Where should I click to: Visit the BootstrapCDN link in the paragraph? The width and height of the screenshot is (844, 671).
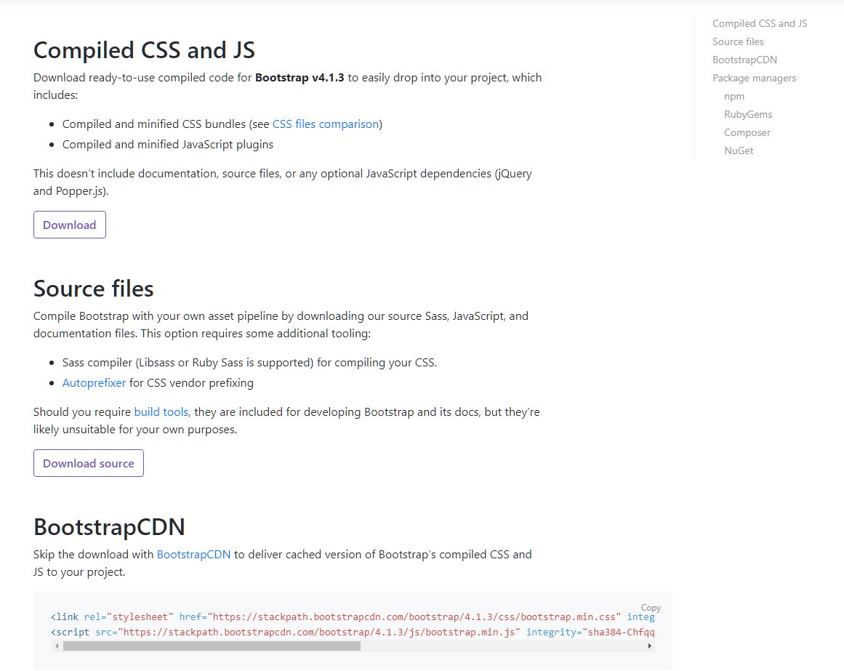pos(194,555)
